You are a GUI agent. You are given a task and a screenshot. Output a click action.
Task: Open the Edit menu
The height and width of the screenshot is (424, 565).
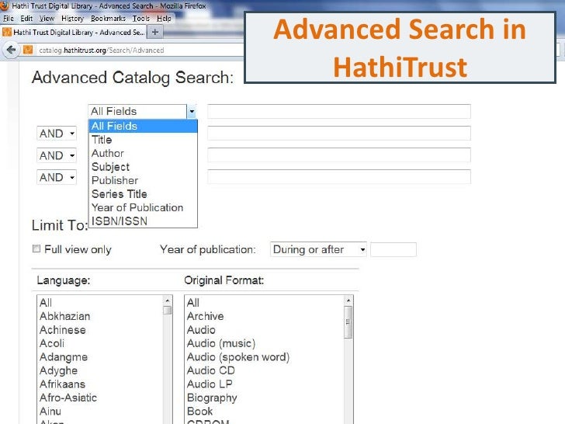coord(26,19)
